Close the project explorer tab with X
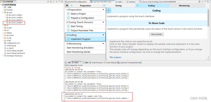The image size is (211, 102). coord(15,2)
